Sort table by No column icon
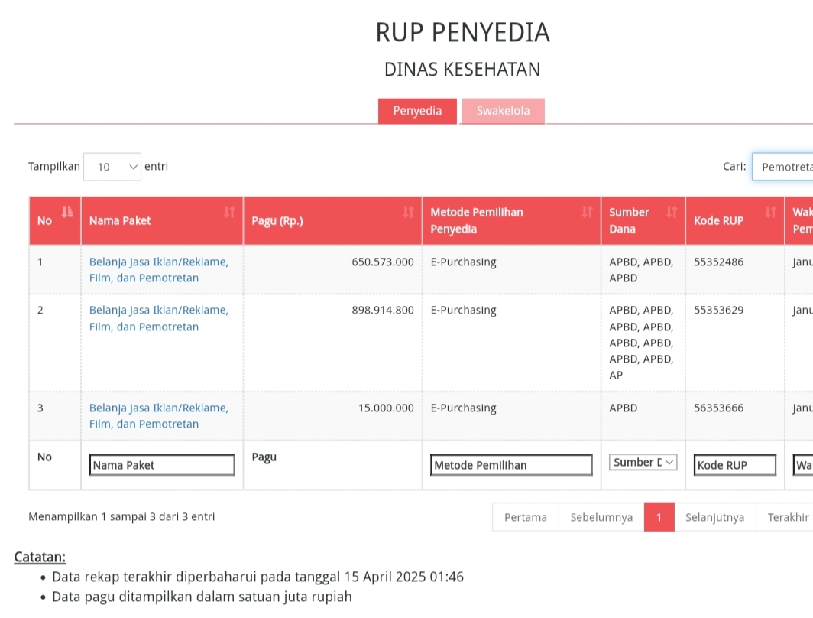Screen dimensions: 813x618 click(x=67, y=212)
